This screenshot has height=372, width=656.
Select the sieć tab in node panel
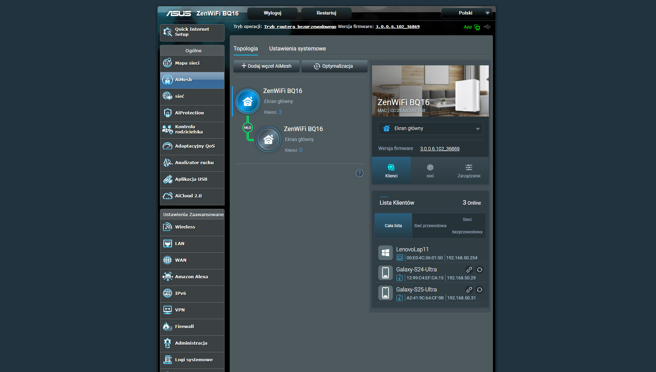pos(430,171)
